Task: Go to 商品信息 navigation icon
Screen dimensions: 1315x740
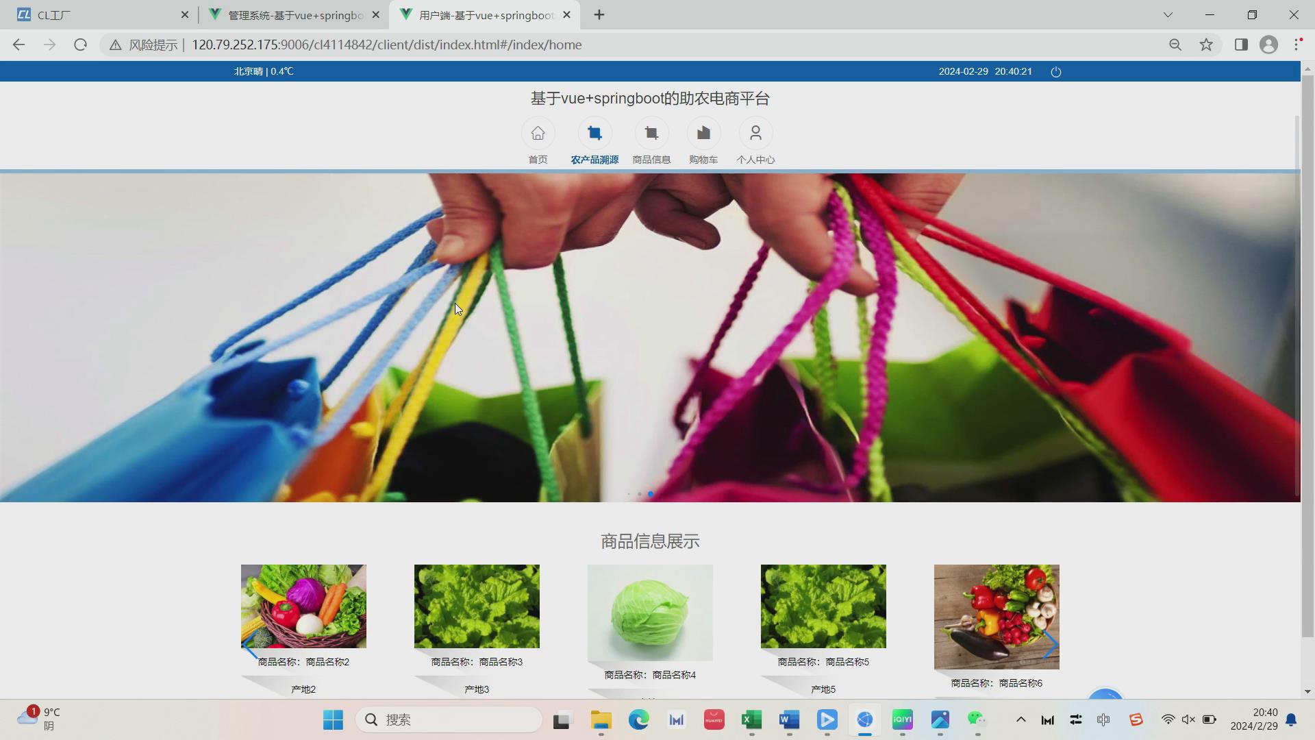Action: (x=651, y=134)
